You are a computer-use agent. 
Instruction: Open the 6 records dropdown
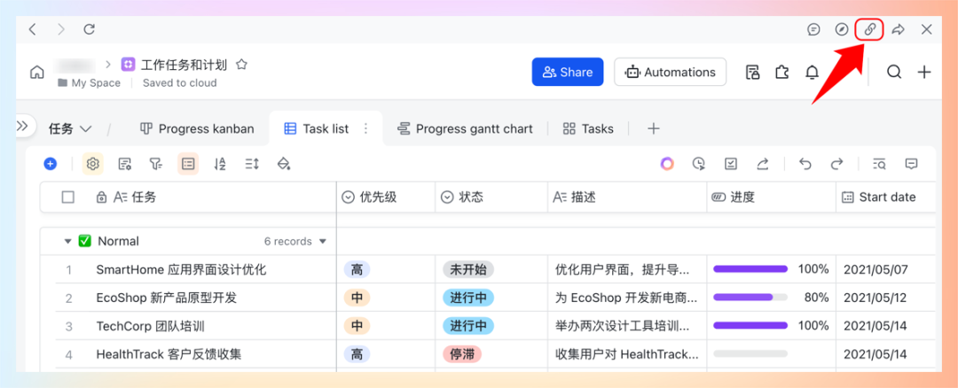[x=295, y=242]
